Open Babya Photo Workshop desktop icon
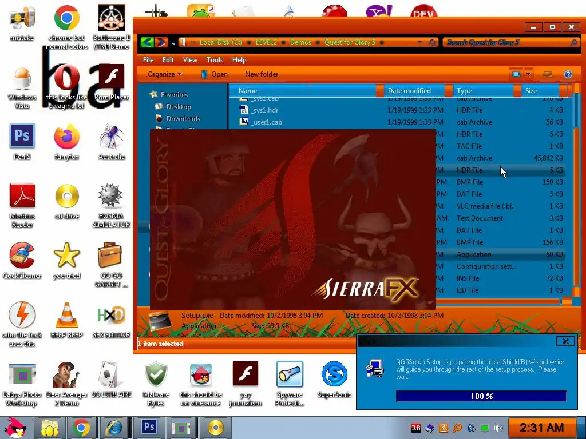The width and height of the screenshot is (586, 439). click(22, 375)
